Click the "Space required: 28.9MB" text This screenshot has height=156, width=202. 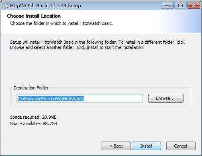(x=33, y=117)
